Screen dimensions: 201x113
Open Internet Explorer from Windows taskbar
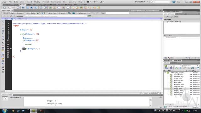tap(18, 111)
